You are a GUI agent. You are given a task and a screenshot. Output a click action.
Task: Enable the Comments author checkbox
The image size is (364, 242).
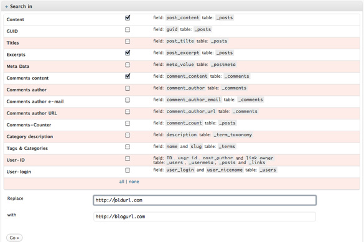pyautogui.click(x=128, y=88)
